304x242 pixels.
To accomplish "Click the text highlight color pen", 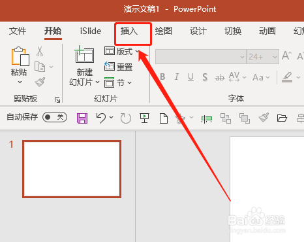I will click(287, 77).
